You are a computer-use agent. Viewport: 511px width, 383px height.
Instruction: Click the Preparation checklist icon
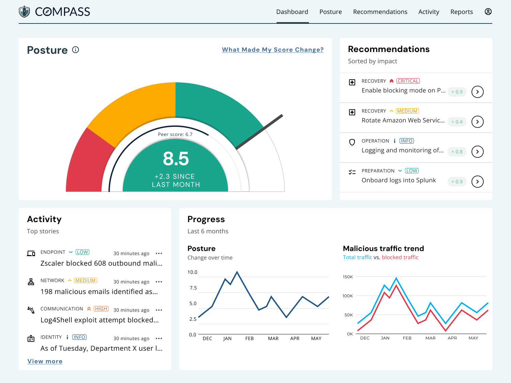(x=352, y=172)
